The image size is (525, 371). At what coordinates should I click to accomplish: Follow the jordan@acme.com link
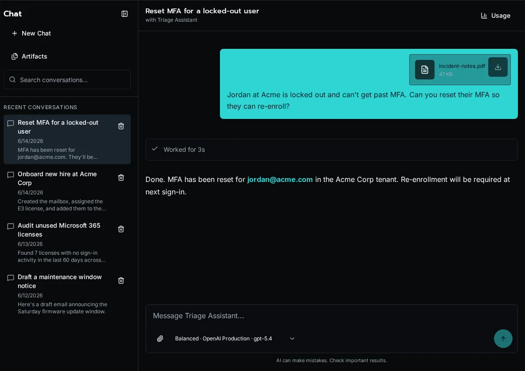point(280,179)
